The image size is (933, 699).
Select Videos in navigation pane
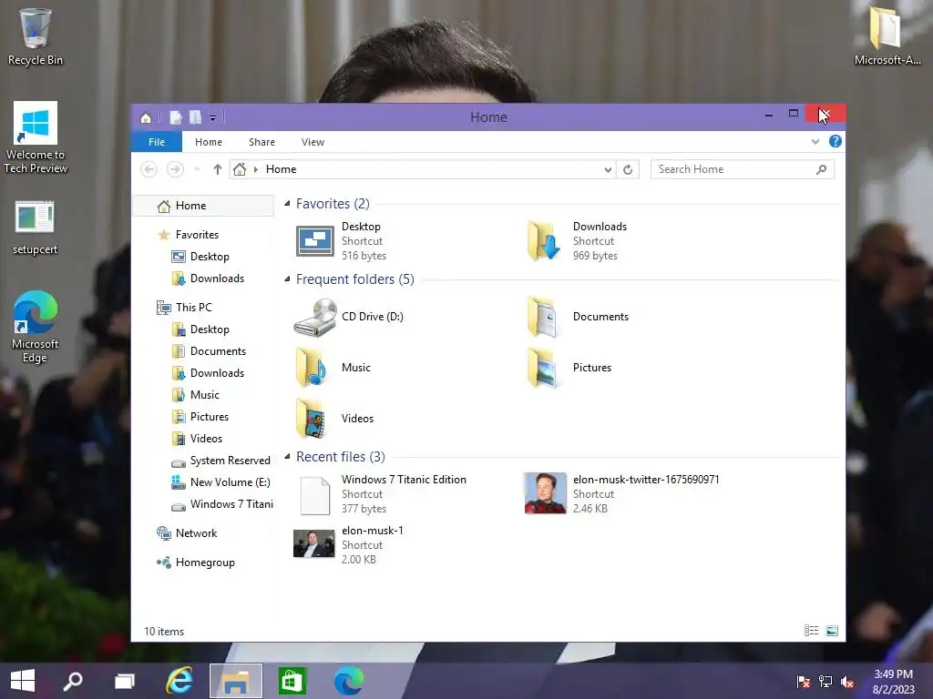point(206,439)
